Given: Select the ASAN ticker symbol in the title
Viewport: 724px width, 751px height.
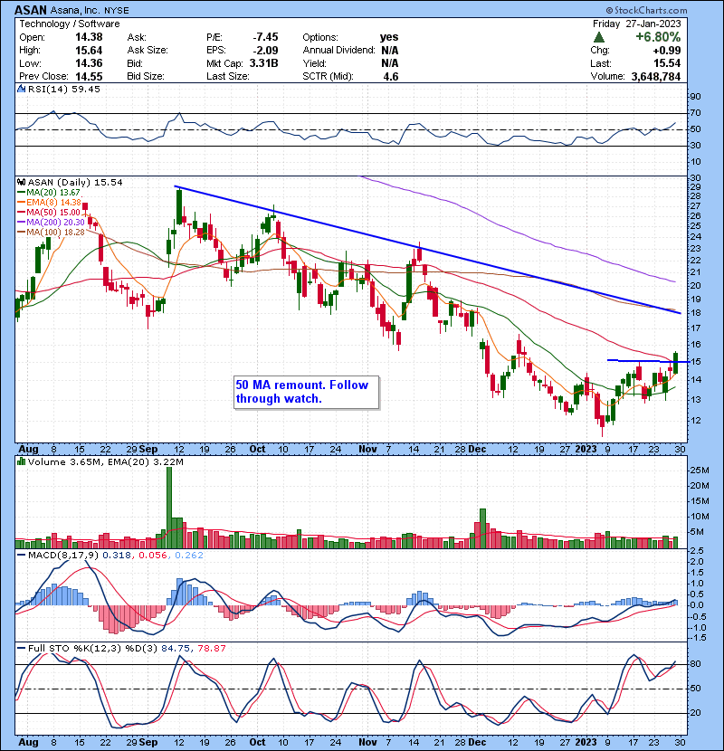Looking at the screenshot, I should coord(31,10).
